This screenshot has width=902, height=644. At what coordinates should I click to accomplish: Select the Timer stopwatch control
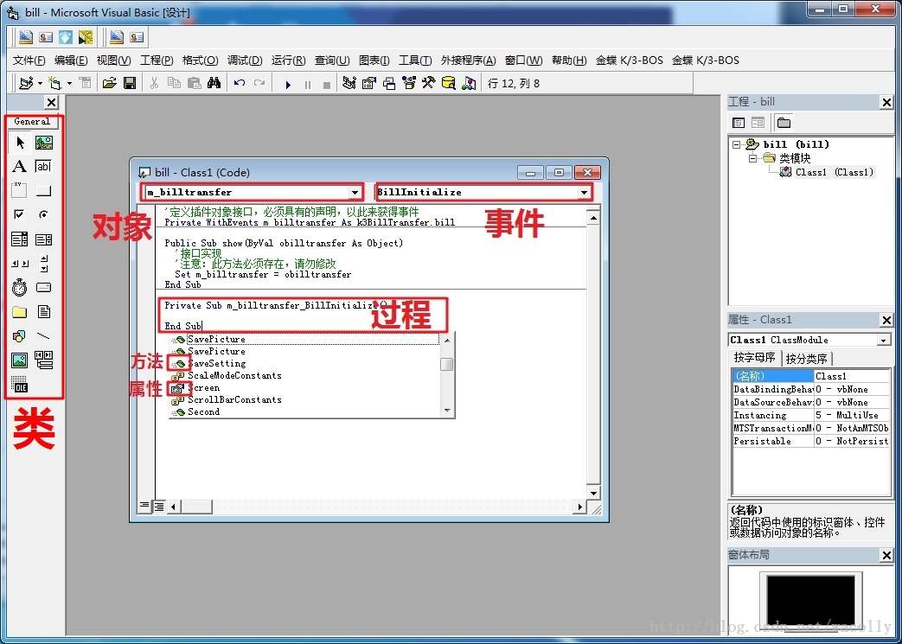point(20,287)
